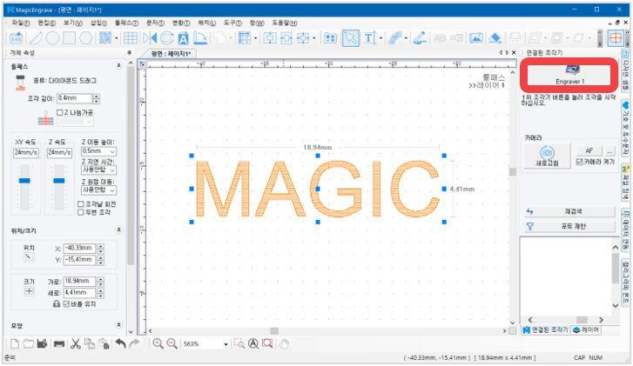Image resolution: width=633 pixels, height=366 pixels.
Task: Save the document
Action: pos(42,343)
